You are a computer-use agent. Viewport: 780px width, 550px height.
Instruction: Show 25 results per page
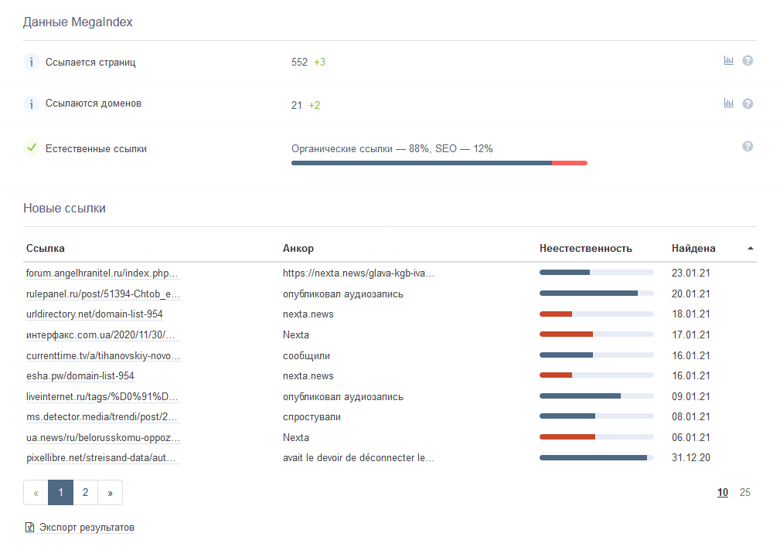point(744,493)
